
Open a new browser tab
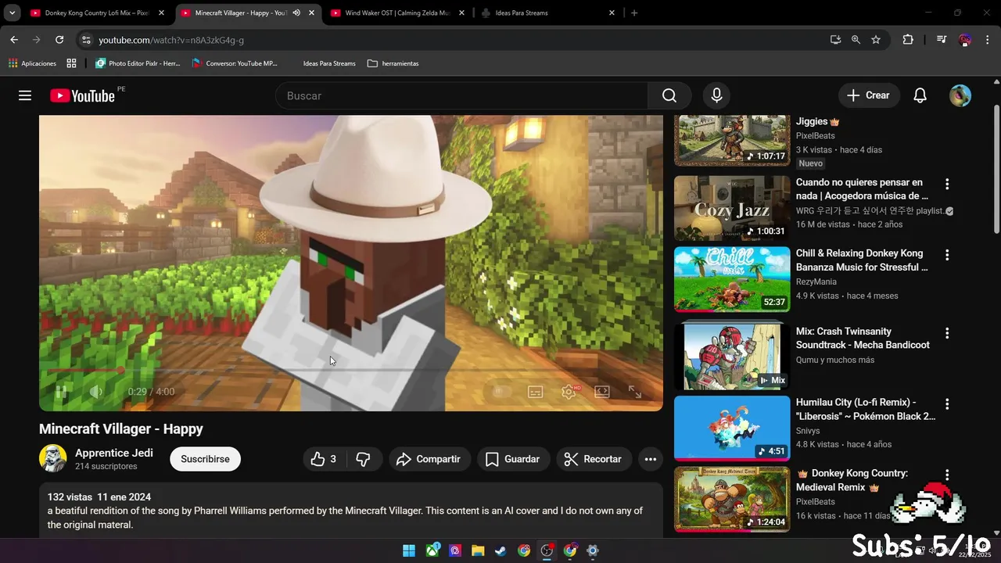pyautogui.click(x=634, y=13)
